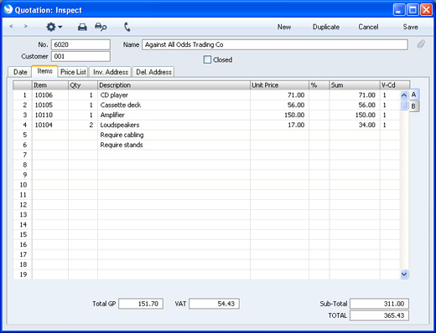Screen dimensions: 436x333
Task: Click the Duplicate button
Action: pyautogui.click(x=326, y=27)
